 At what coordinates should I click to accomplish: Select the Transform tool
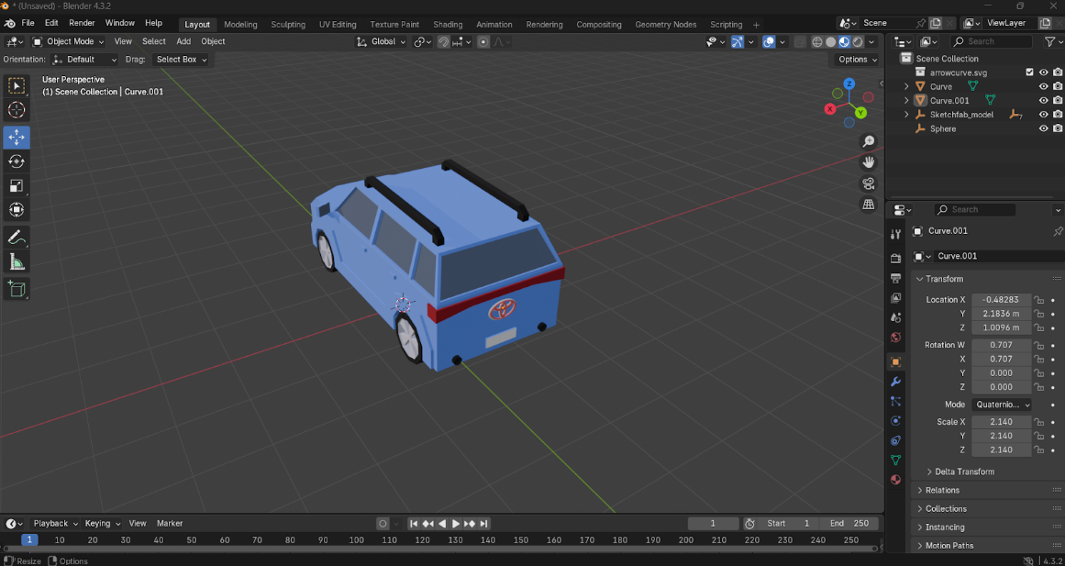(17, 210)
